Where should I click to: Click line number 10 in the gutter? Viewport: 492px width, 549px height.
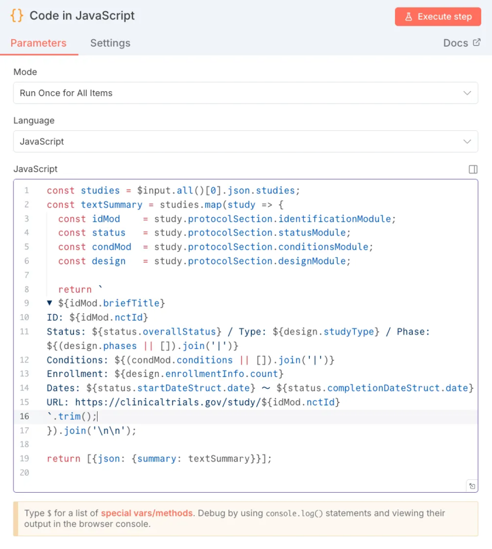(24, 317)
